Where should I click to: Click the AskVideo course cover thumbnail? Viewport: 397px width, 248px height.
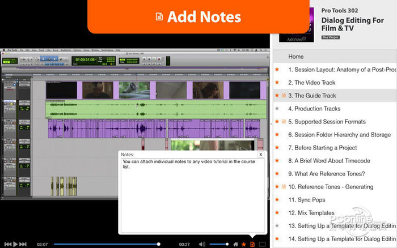[296, 25]
